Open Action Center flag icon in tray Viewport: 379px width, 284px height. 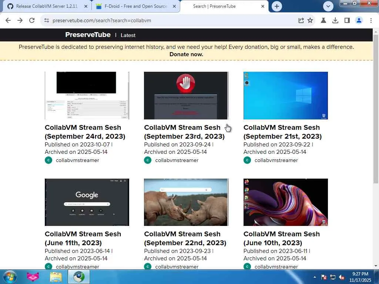[324, 277]
